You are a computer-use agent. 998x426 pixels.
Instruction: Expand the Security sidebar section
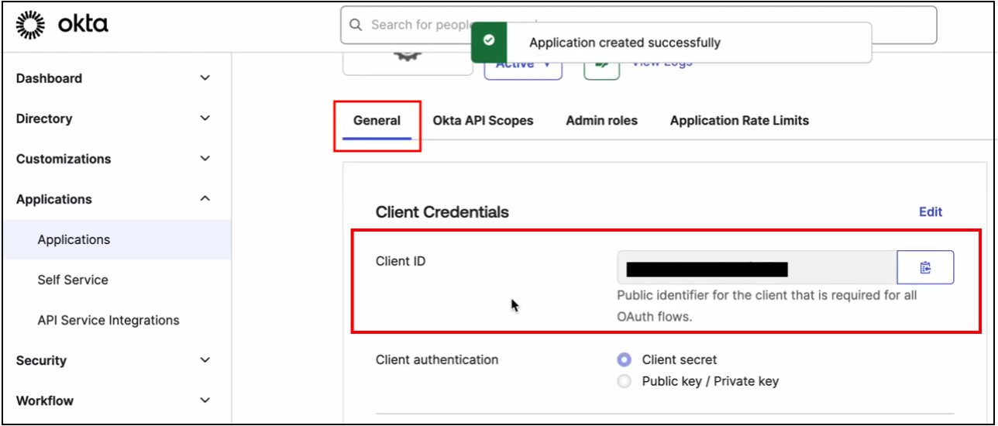pos(205,360)
